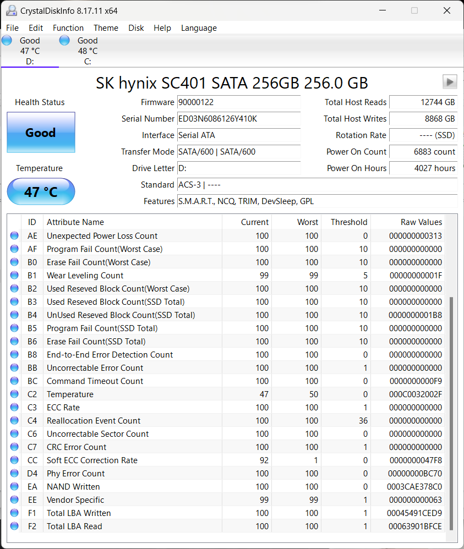The width and height of the screenshot is (464, 549).
Task: Click the Total Host Writes value
Action: point(423,119)
